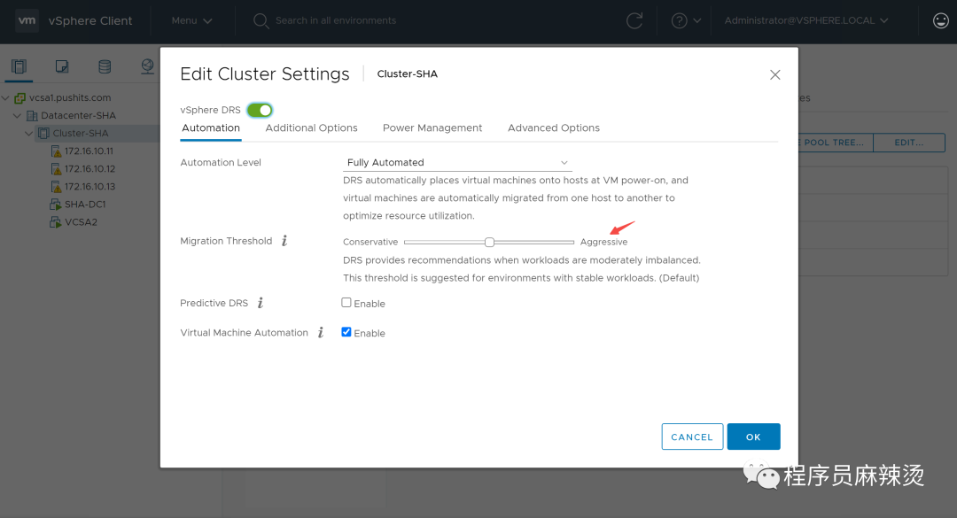Click the refresh icon in header
The image size is (957, 518).
coord(634,20)
